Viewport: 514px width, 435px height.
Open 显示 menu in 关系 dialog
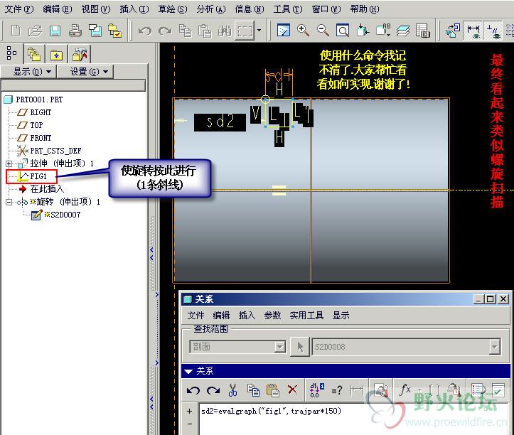point(341,316)
